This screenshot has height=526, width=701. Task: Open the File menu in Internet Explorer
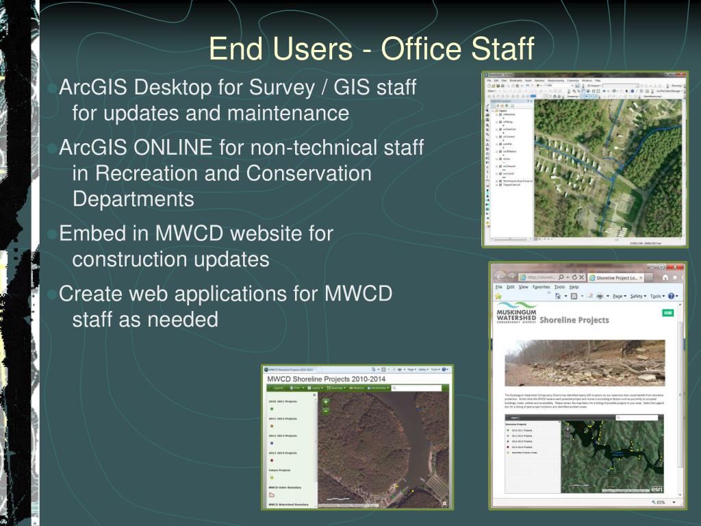[x=499, y=287]
